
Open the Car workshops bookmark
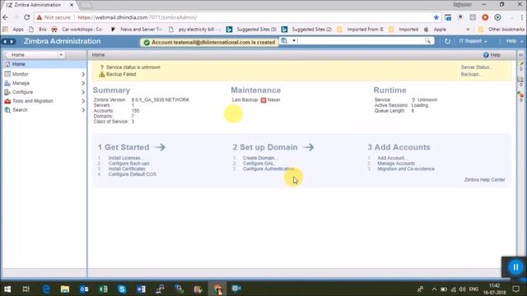tap(77, 30)
